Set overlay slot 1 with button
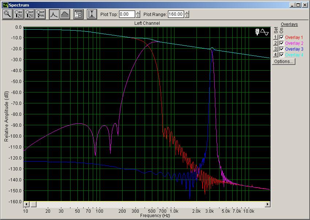 276,37
